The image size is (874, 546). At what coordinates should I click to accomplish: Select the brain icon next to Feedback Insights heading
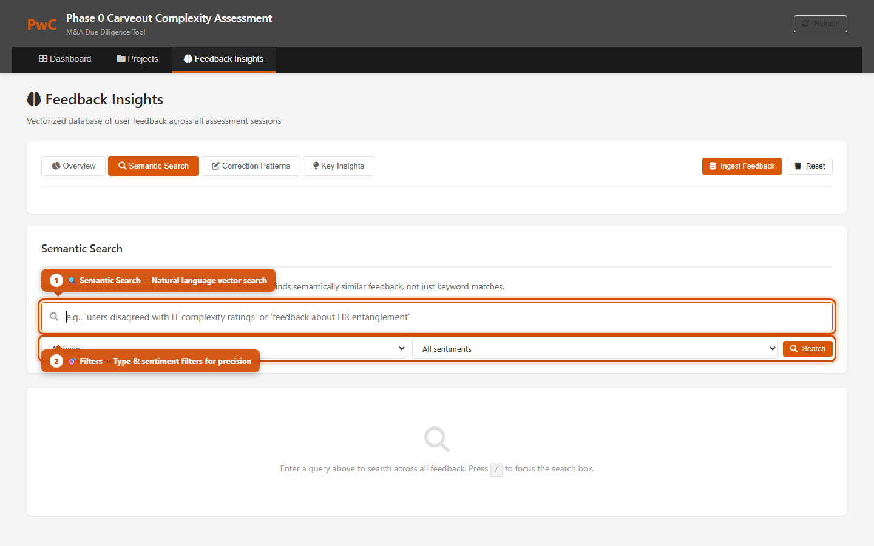[x=35, y=98]
